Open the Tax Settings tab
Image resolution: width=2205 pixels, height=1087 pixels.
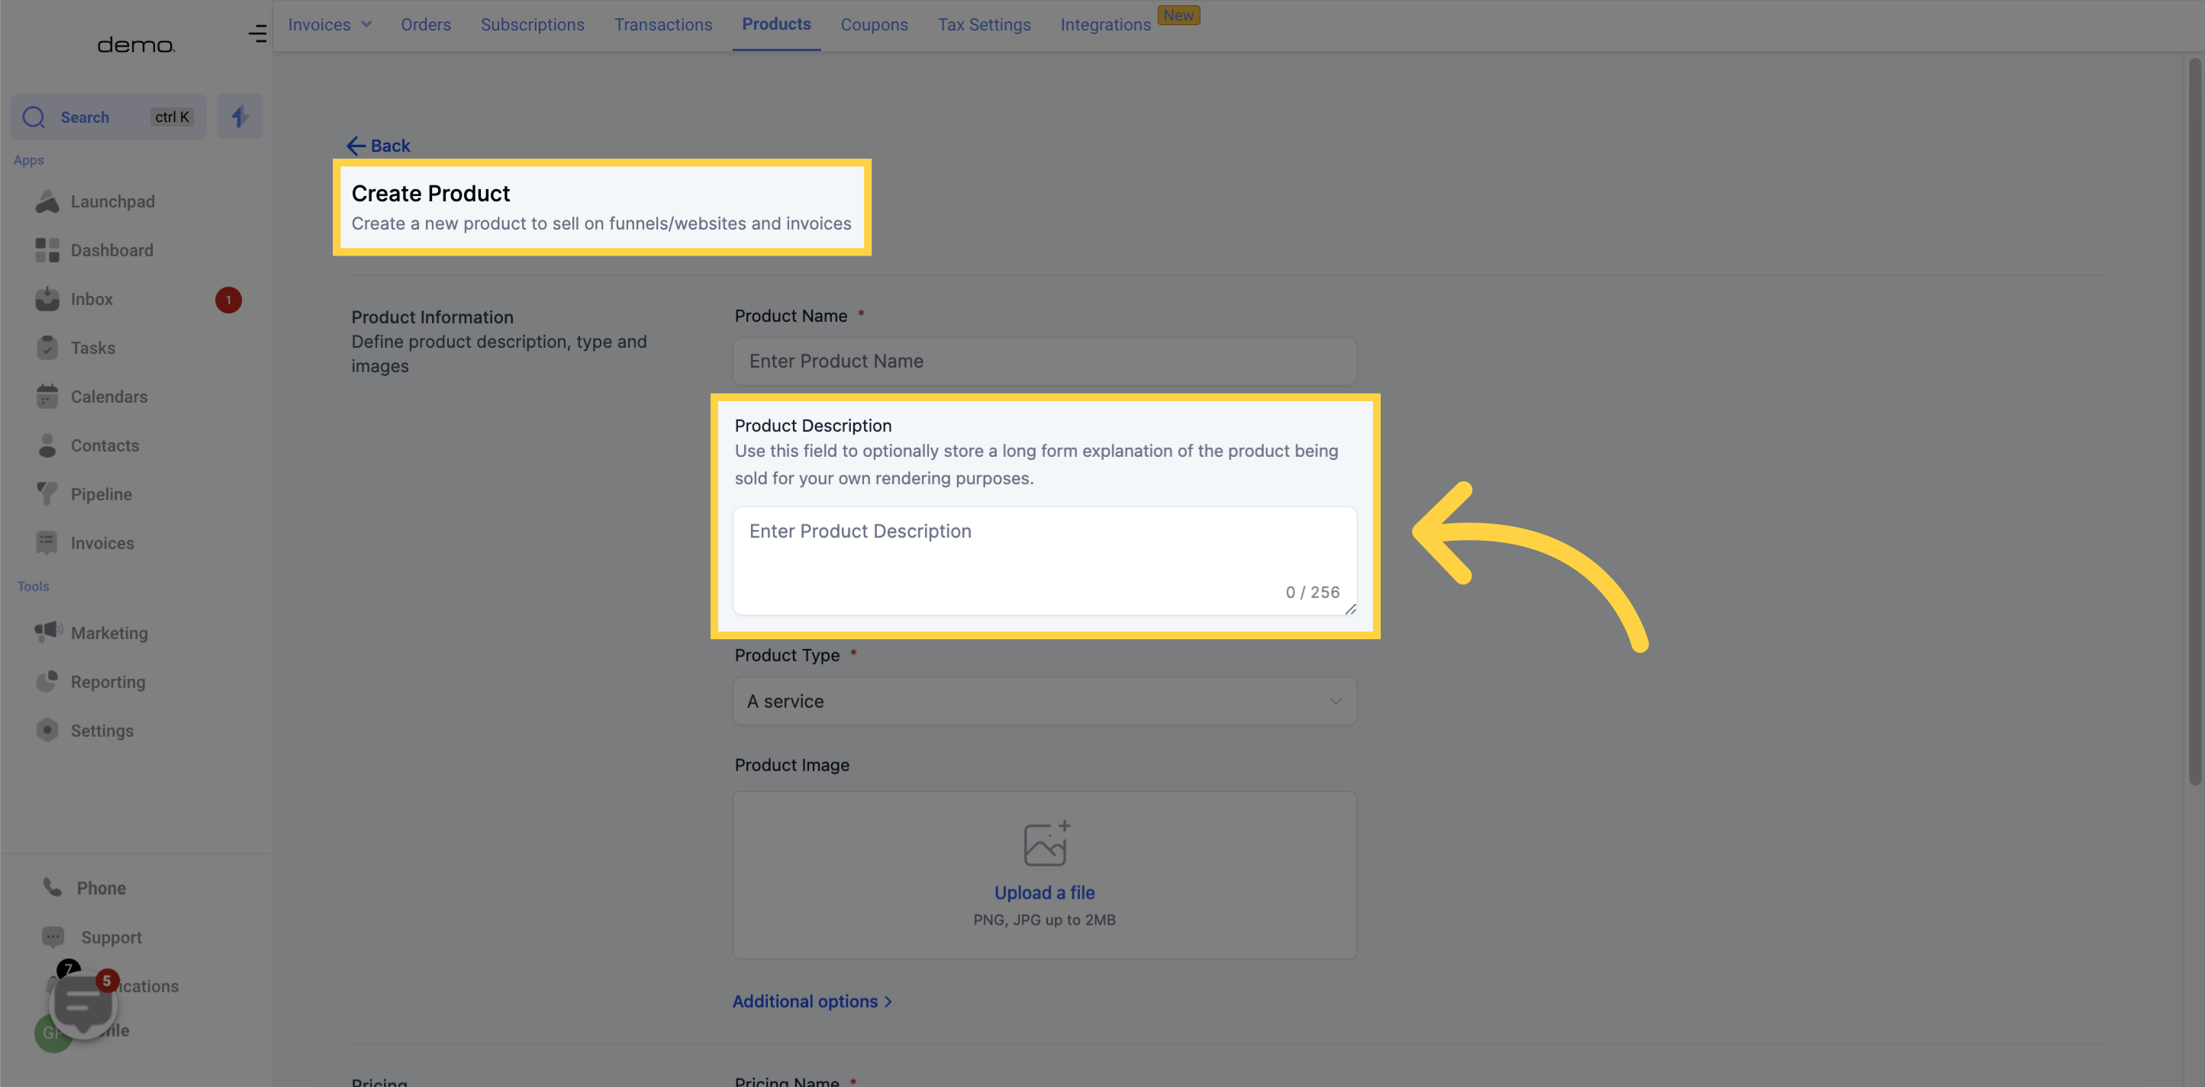coord(985,25)
